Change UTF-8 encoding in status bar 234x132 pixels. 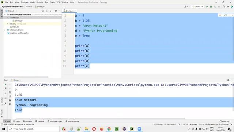coord(186,124)
